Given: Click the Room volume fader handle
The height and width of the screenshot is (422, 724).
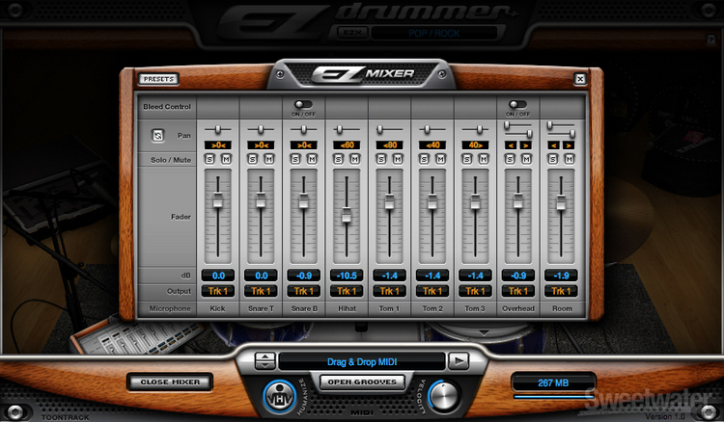Looking at the screenshot, I should pos(561,202).
